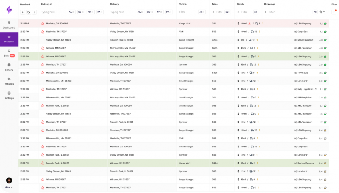Click flame icon in TRY hours row
The width and height of the screenshot is (339, 193).
point(42,73)
